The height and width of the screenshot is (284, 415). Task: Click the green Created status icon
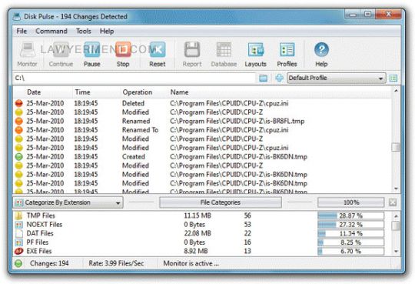(18, 156)
